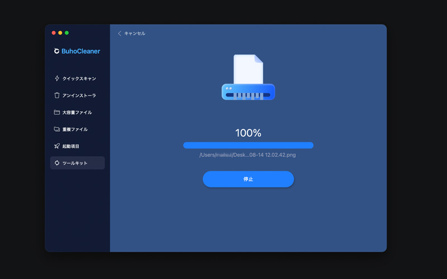Click the blue 停止 button
This screenshot has height=279, width=447.
(x=248, y=179)
